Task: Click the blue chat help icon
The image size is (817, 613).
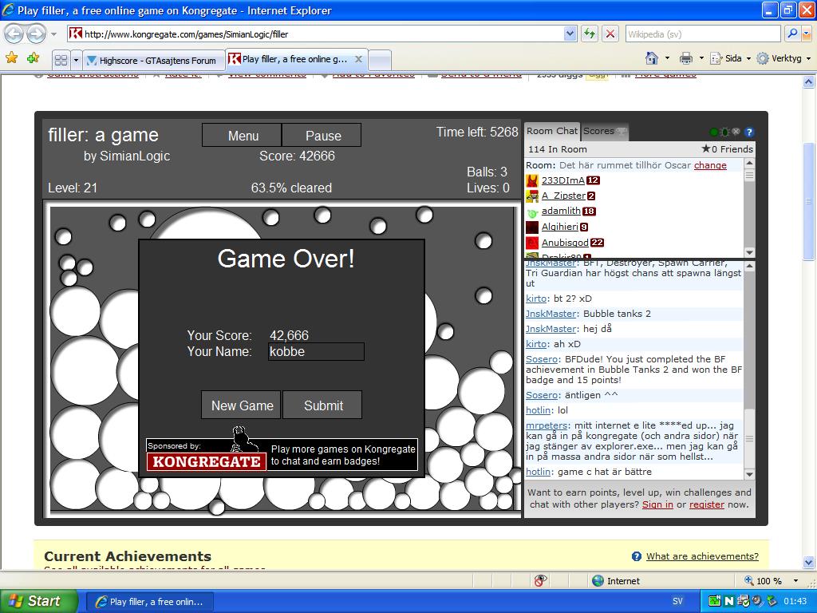Action: pos(749,132)
